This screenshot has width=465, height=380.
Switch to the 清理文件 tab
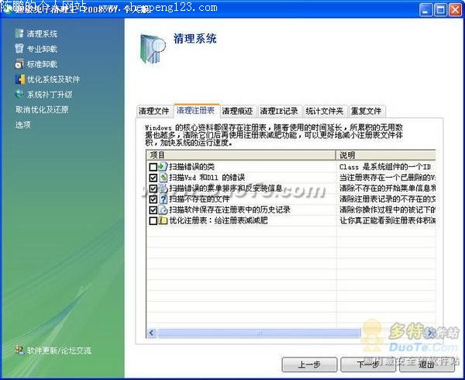pos(154,111)
